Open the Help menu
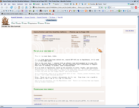139x108 pixels. click(30, 4)
